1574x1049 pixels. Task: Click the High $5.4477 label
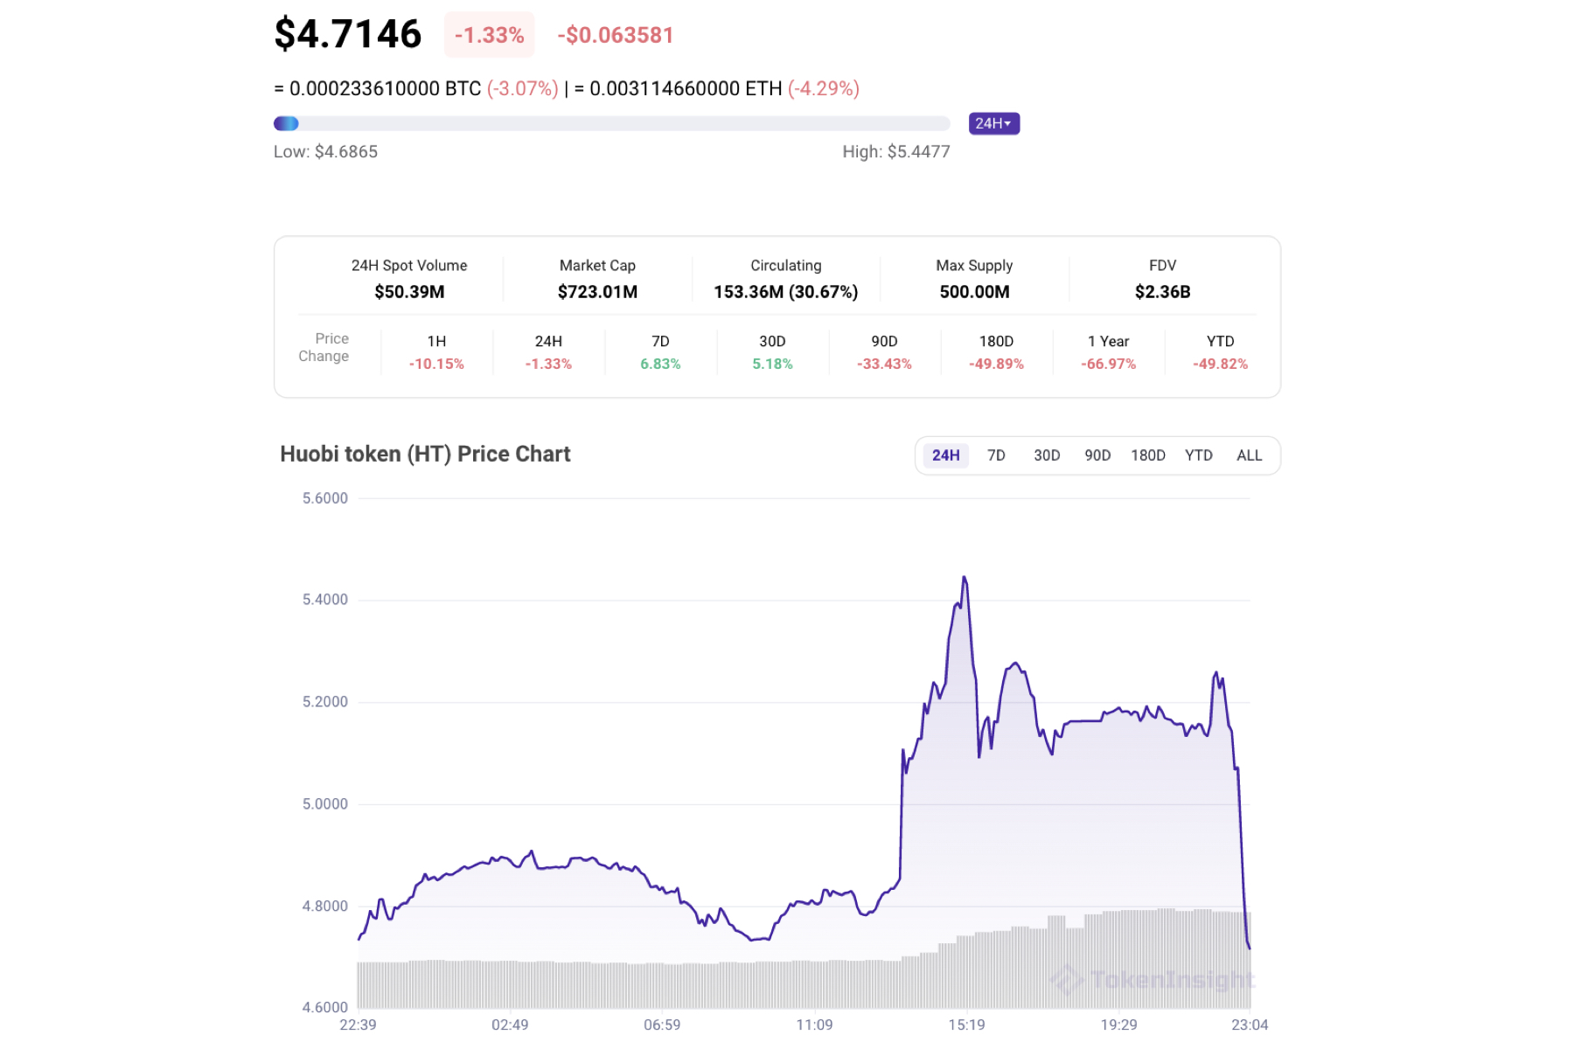pos(895,151)
